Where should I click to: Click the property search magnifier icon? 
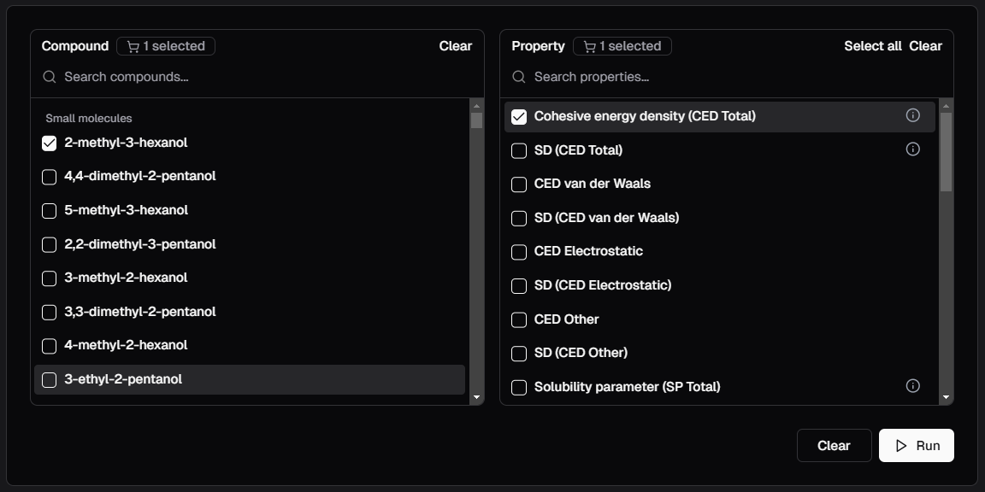tap(519, 77)
